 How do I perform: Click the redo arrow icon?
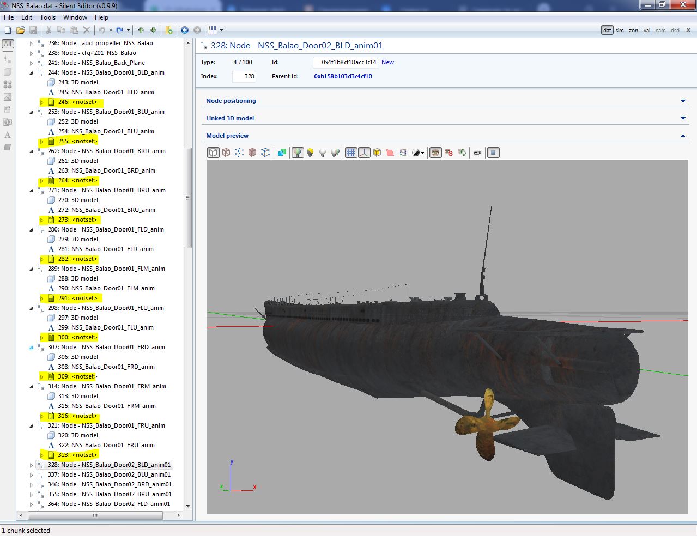119,30
